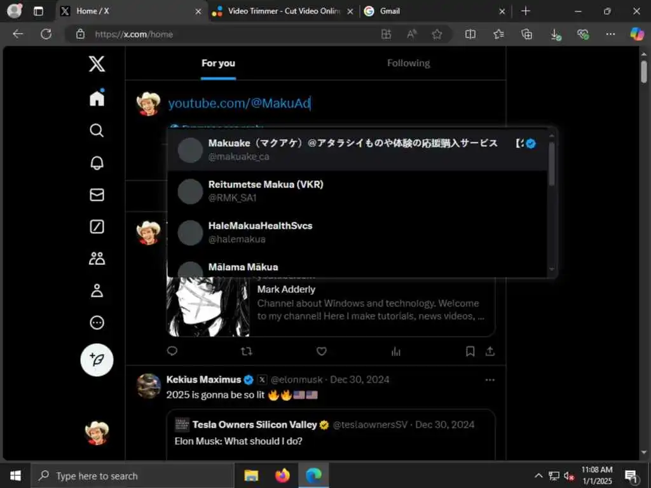Viewport: 651px width, 488px height.
Task: Open Downloads icon in toolbar
Action: pyautogui.click(x=556, y=34)
